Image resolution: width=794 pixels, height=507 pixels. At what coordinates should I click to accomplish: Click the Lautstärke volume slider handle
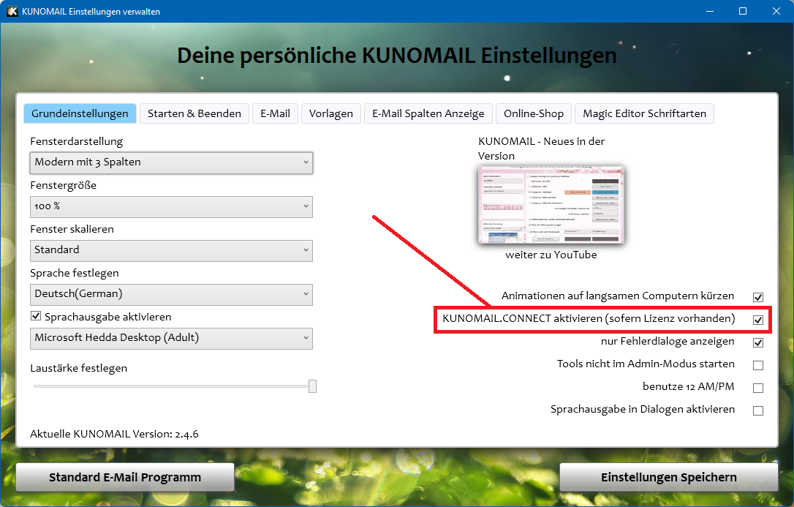click(312, 386)
